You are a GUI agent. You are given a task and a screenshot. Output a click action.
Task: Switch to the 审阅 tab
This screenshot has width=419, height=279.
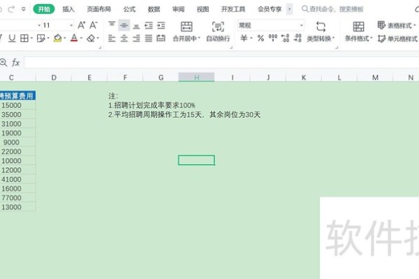click(x=178, y=9)
